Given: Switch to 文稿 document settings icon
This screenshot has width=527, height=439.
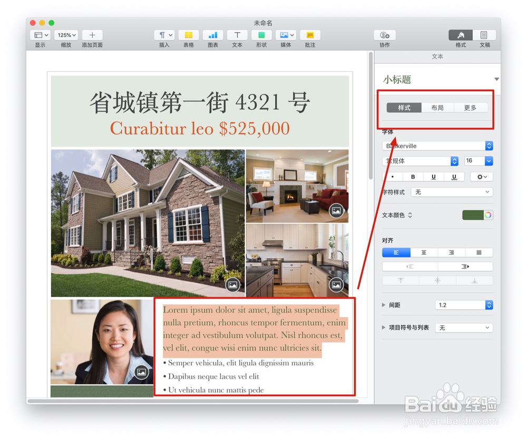Looking at the screenshot, I should (x=484, y=35).
